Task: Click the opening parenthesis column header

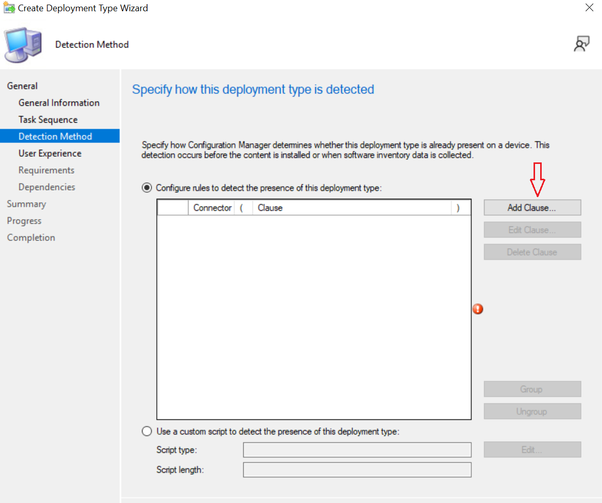Action: (244, 207)
